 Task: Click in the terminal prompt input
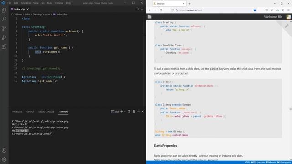coord(52,133)
